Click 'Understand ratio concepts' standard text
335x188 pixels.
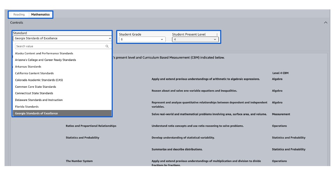198,126
